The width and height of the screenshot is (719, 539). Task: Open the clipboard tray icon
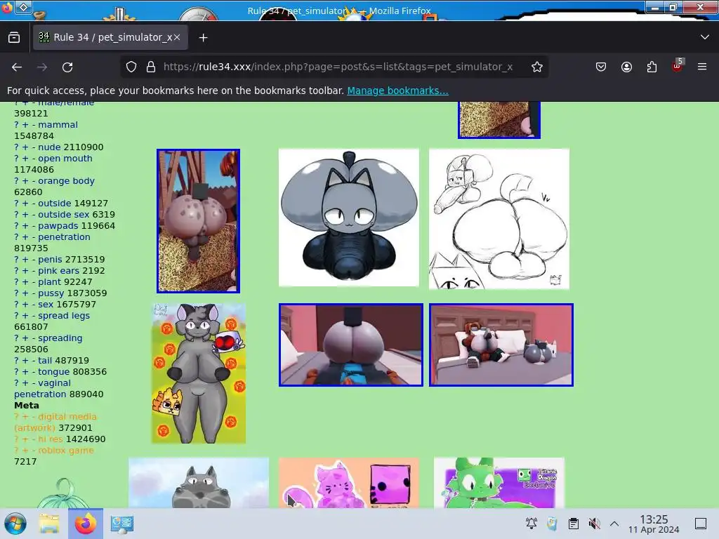pos(573,524)
